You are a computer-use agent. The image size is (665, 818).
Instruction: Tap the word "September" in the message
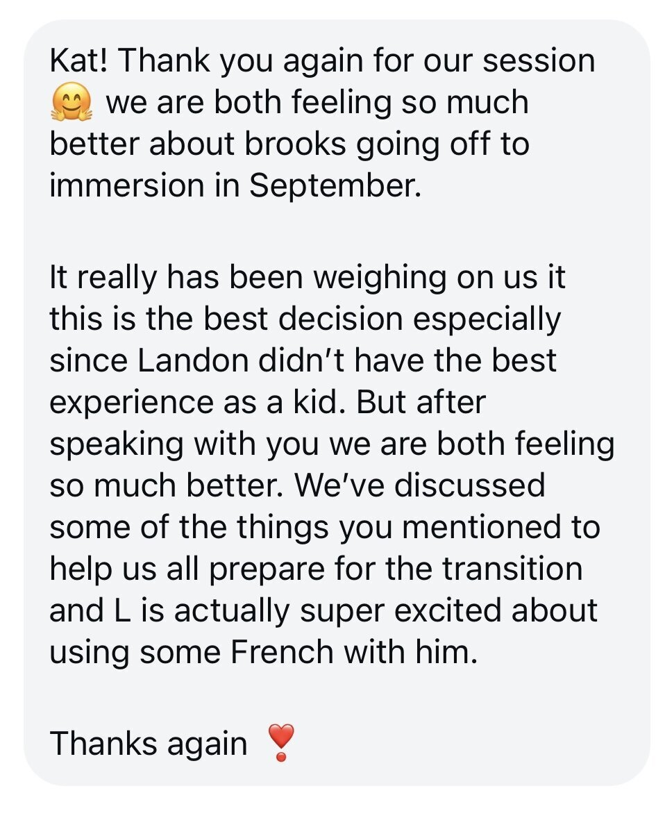point(335,187)
